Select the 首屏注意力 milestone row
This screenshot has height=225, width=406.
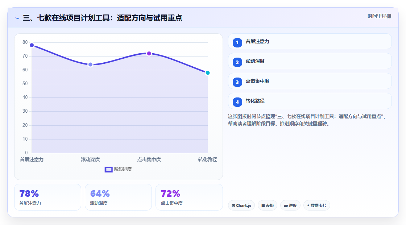[310, 41]
